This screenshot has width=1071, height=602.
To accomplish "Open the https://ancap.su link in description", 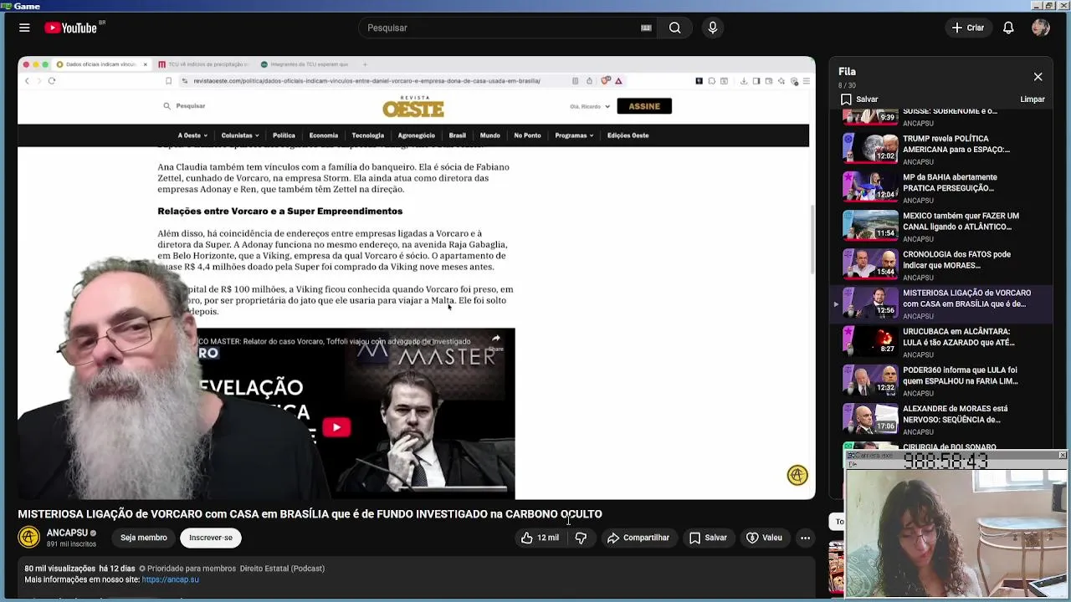I will click(171, 579).
